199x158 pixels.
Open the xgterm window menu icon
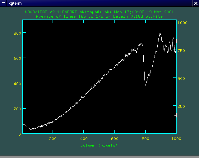3,3
